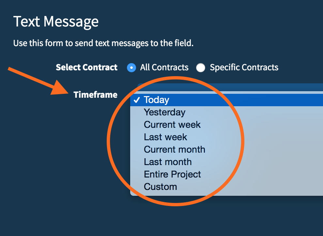Pick "Last week" from the list
Image resolution: width=323 pixels, height=236 pixels.
165,137
